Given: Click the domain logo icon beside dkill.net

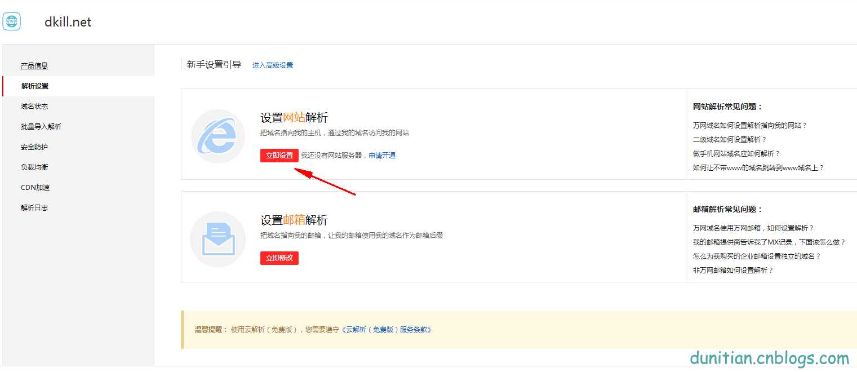Looking at the screenshot, I should [11, 21].
